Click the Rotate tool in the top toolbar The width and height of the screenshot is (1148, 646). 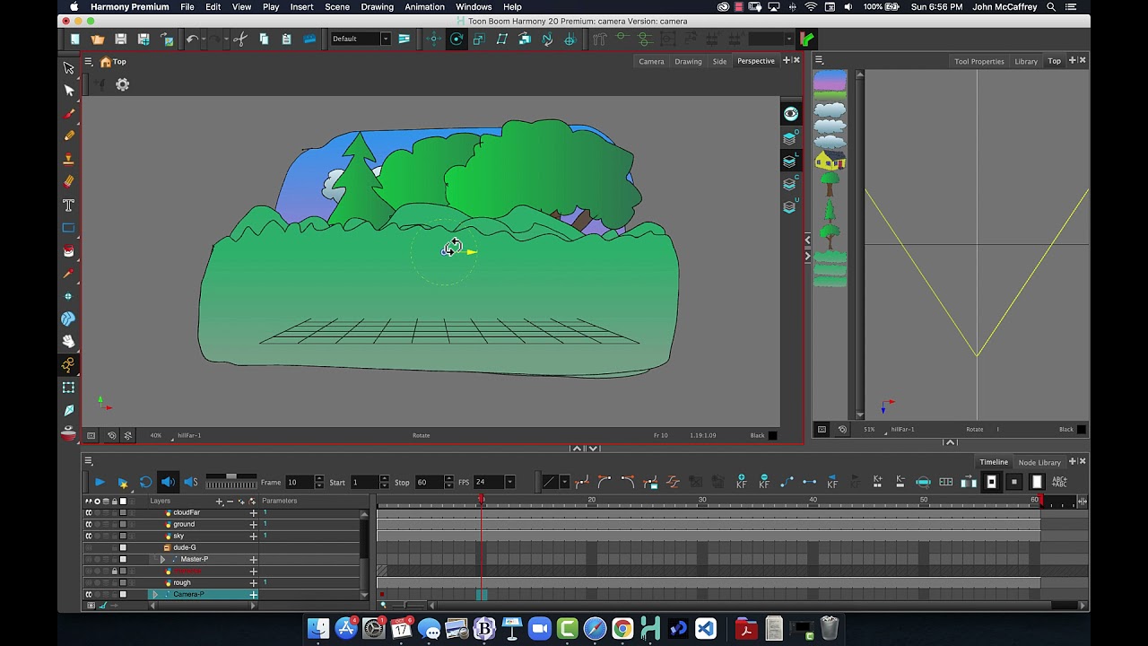(457, 39)
